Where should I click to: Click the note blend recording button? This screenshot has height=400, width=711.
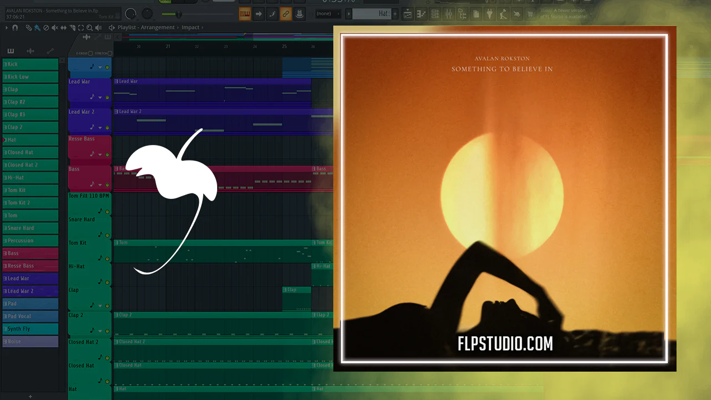coord(272,13)
